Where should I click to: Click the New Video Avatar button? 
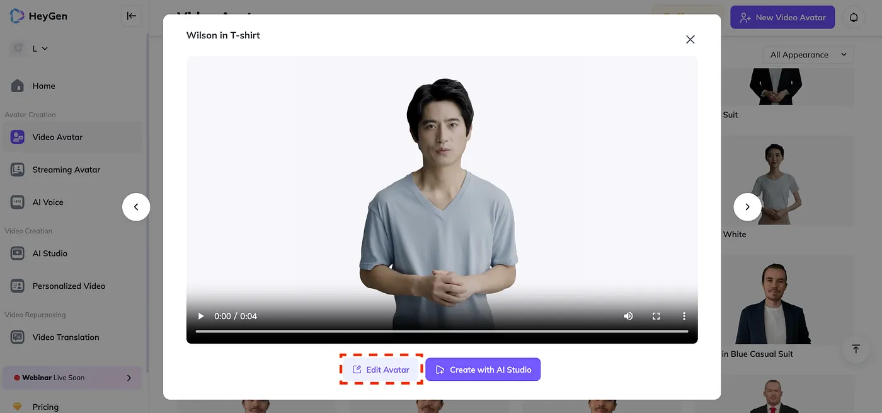[x=782, y=17]
